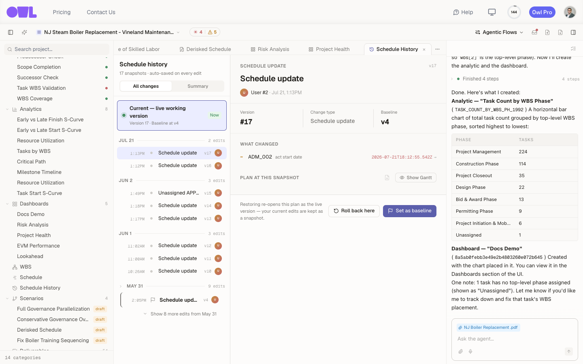Click the Set as baseline button
This screenshot has width=583, height=364.
pos(410,211)
